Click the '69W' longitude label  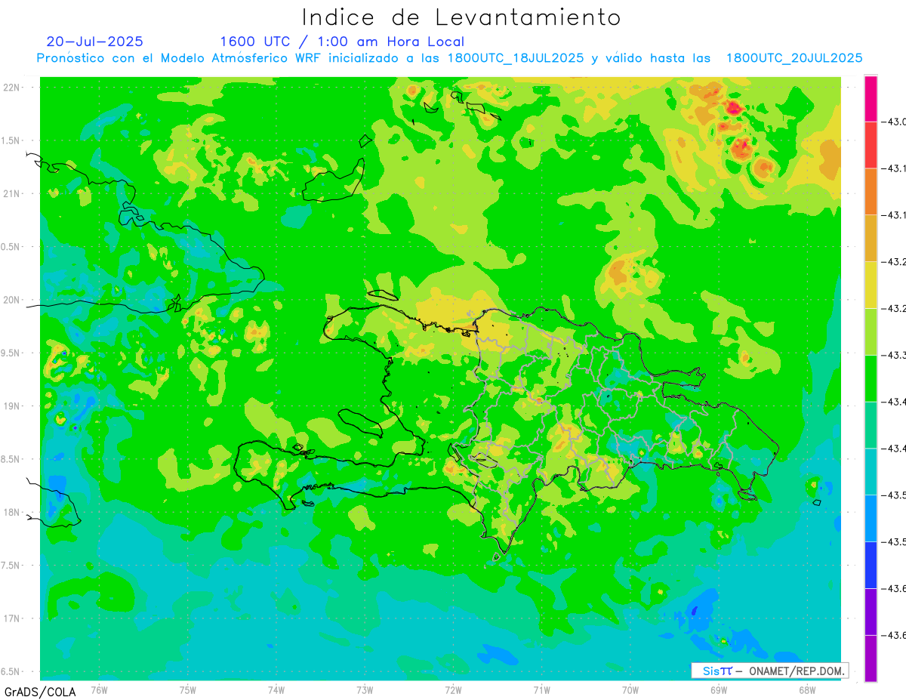719,690
